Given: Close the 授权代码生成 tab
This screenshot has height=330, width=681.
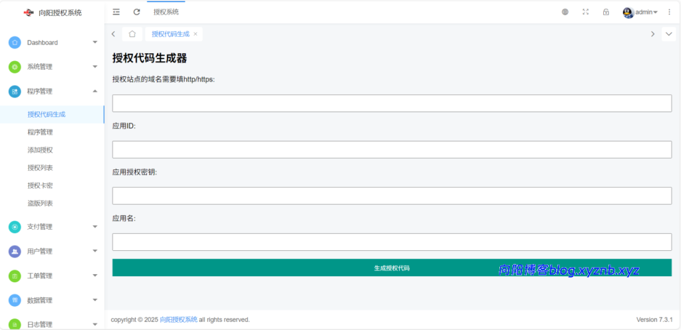Looking at the screenshot, I should pyautogui.click(x=196, y=34).
